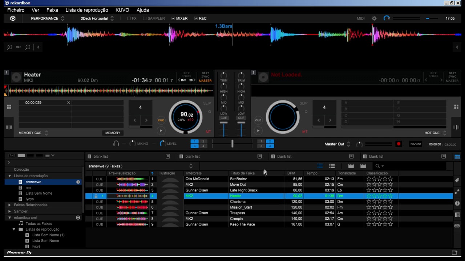The image size is (465, 261).
Task: Open the Ver menu
Action: pos(35,10)
